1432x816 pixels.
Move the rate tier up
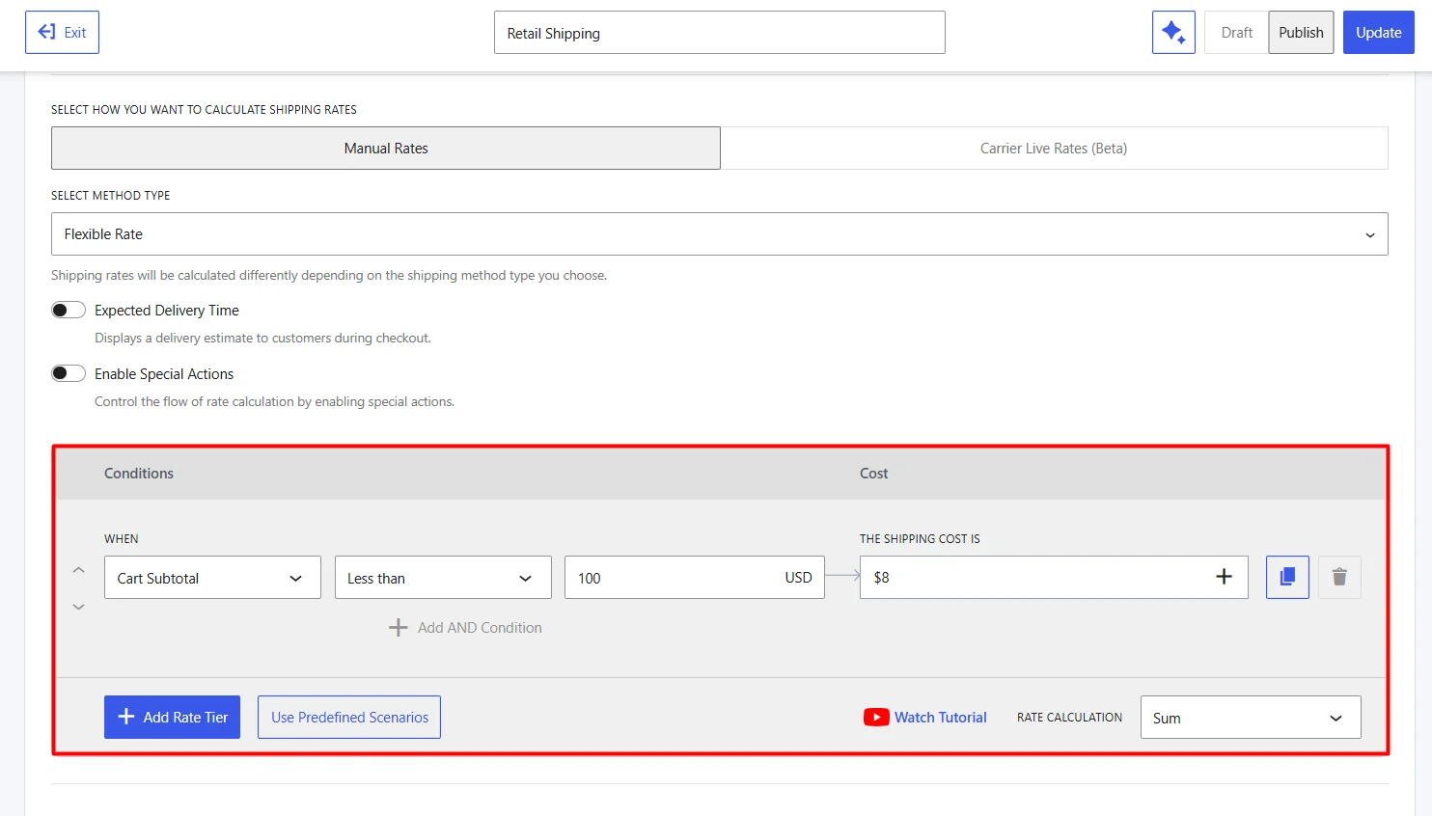[79, 570]
